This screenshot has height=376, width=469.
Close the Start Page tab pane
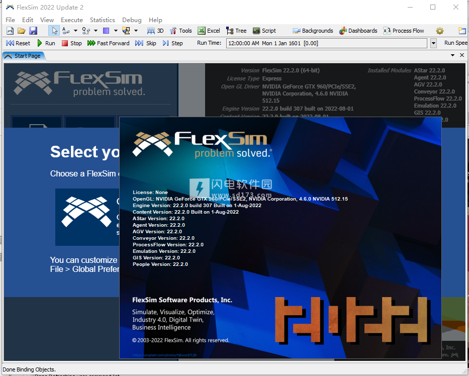click(462, 55)
